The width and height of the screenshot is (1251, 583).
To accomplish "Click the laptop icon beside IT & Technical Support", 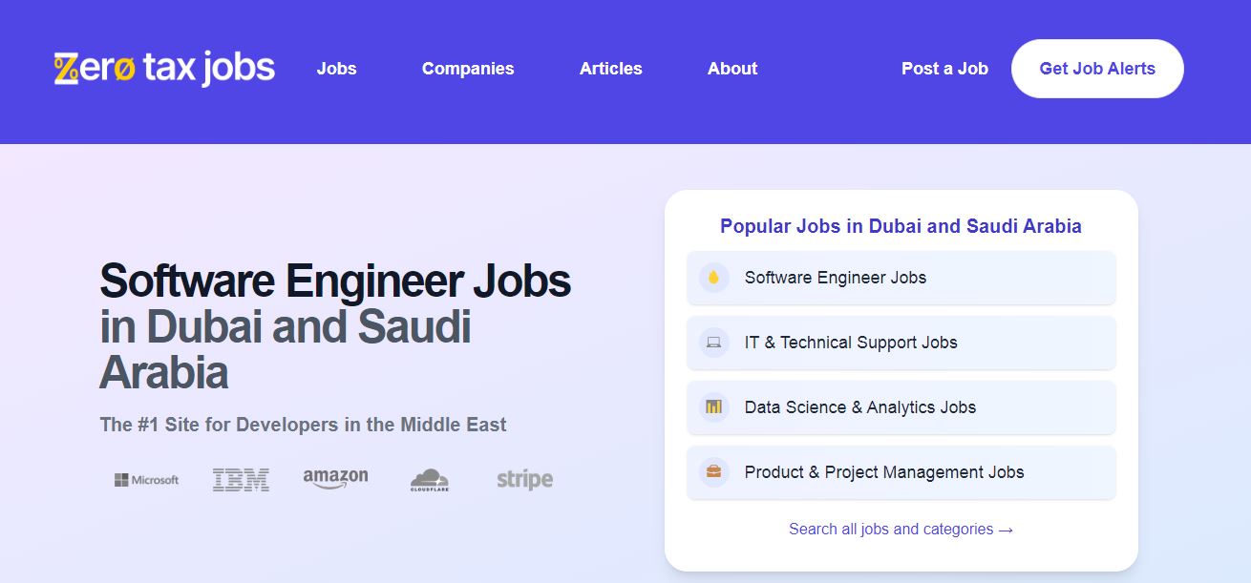I will pos(713,343).
